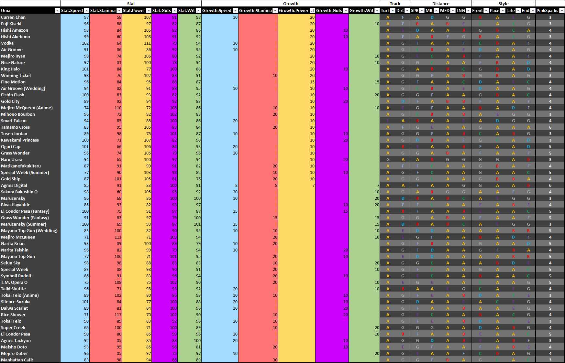Select the 'Winning Ticket' name cell
Image resolution: width=565 pixels, height=363 pixels.
point(30,75)
